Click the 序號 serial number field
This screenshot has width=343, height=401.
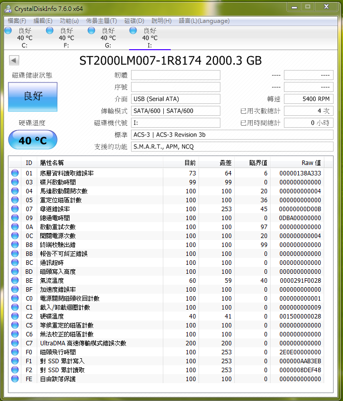point(176,87)
